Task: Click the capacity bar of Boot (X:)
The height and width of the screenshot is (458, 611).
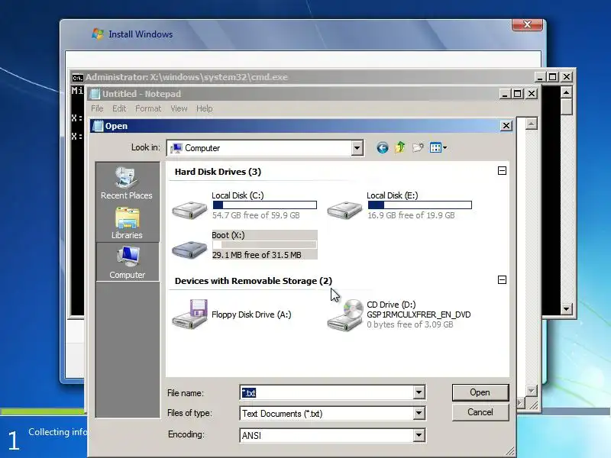Action: tap(265, 245)
